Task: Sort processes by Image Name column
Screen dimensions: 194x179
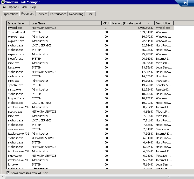Action: pos(18,23)
